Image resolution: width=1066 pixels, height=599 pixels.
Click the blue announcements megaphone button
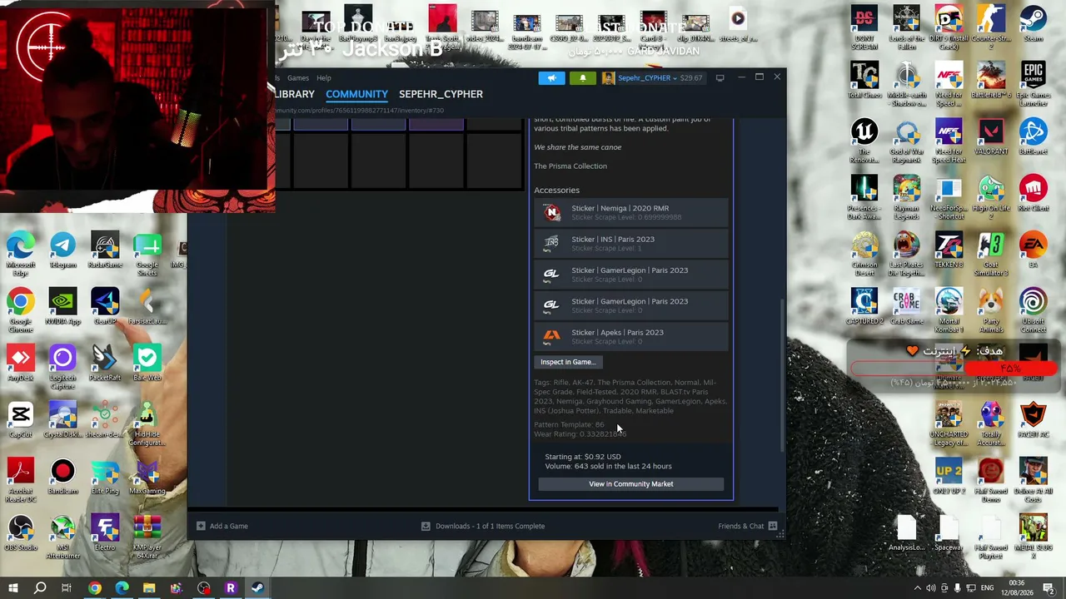[551, 78]
